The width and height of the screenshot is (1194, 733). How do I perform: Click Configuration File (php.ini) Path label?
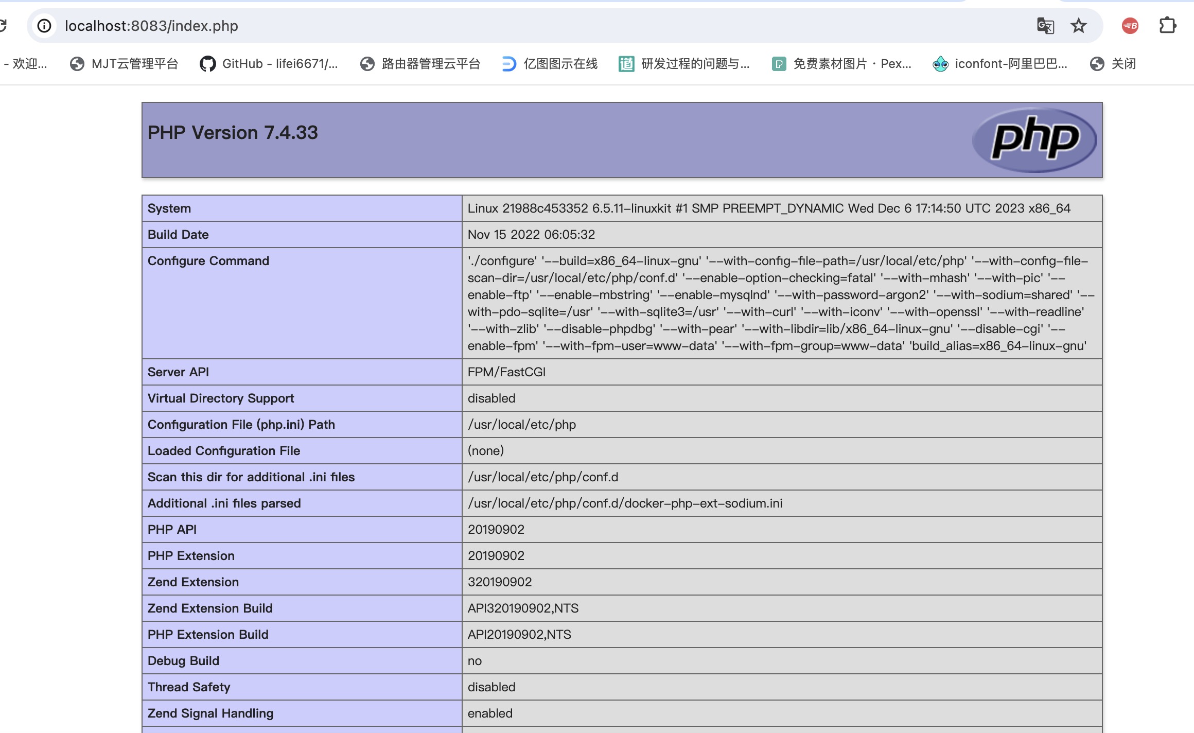241,425
